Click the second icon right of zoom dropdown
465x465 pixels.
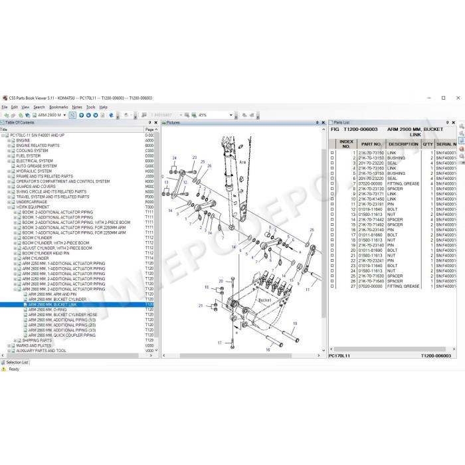tap(252, 115)
